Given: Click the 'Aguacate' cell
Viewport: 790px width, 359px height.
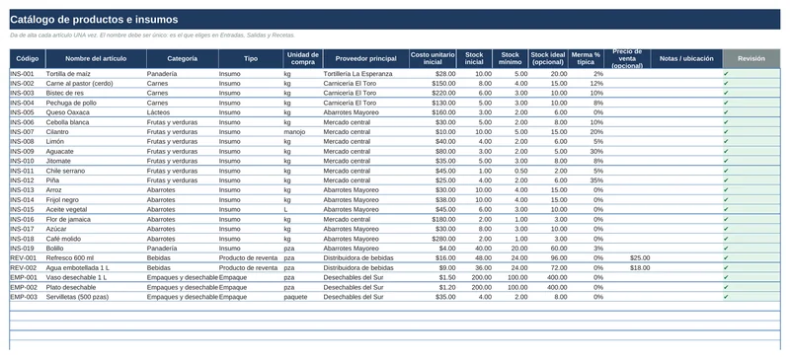Looking at the screenshot, I should [96, 152].
